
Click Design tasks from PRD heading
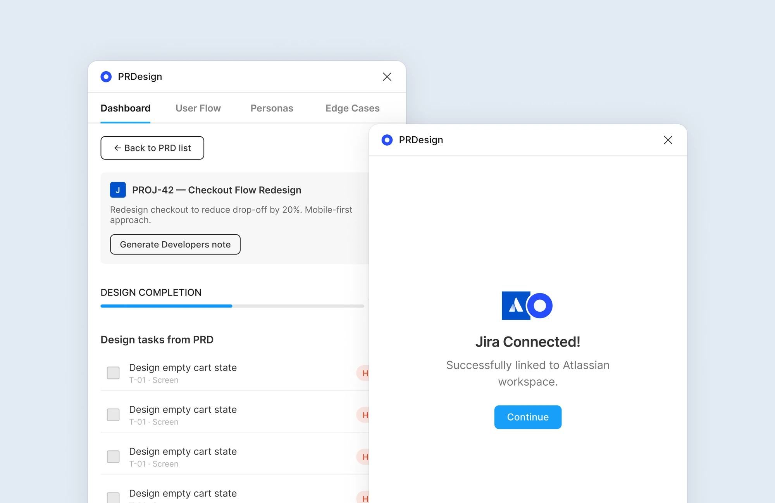point(157,340)
